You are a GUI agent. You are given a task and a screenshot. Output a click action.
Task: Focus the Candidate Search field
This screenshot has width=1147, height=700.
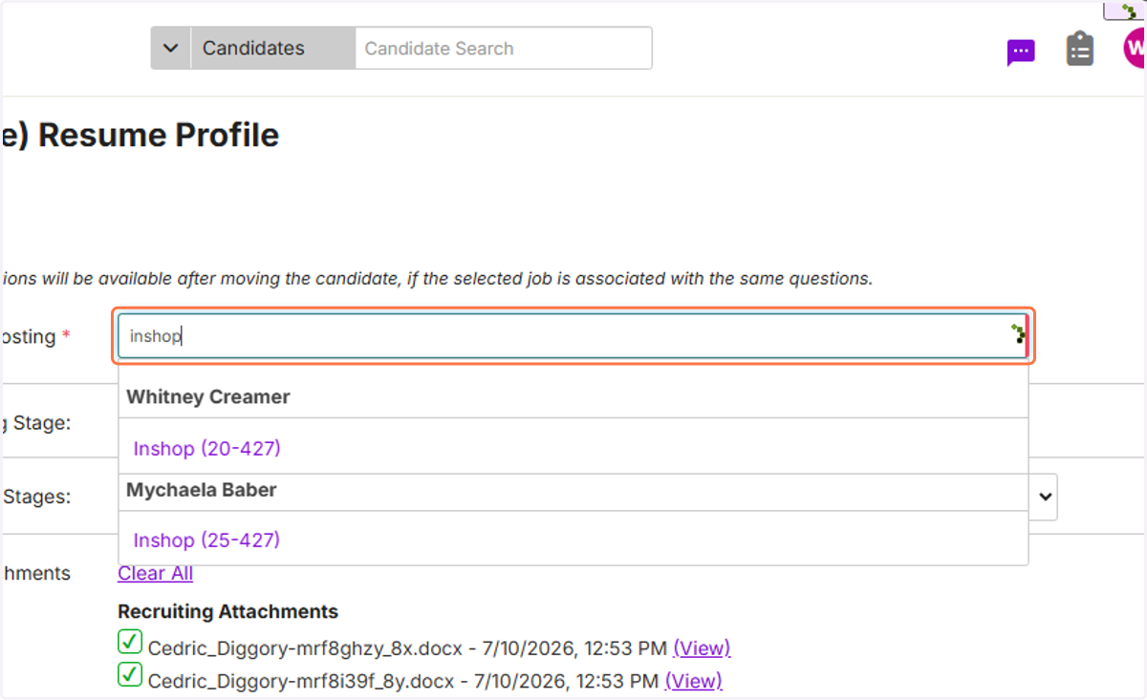[x=504, y=48]
